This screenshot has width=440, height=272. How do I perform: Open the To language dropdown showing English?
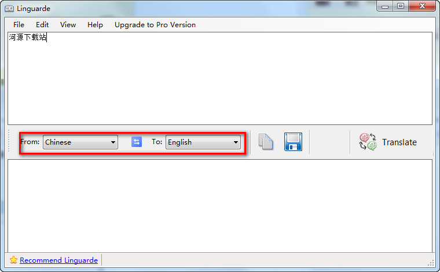pyautogui.click(x=203, y=142)
